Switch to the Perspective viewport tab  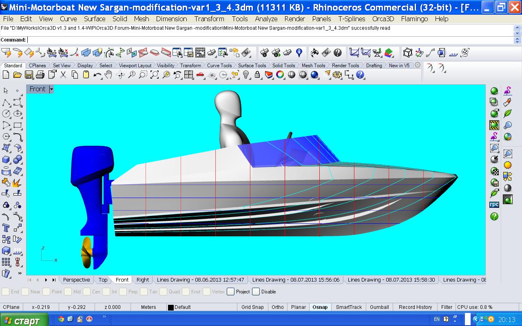76,280
